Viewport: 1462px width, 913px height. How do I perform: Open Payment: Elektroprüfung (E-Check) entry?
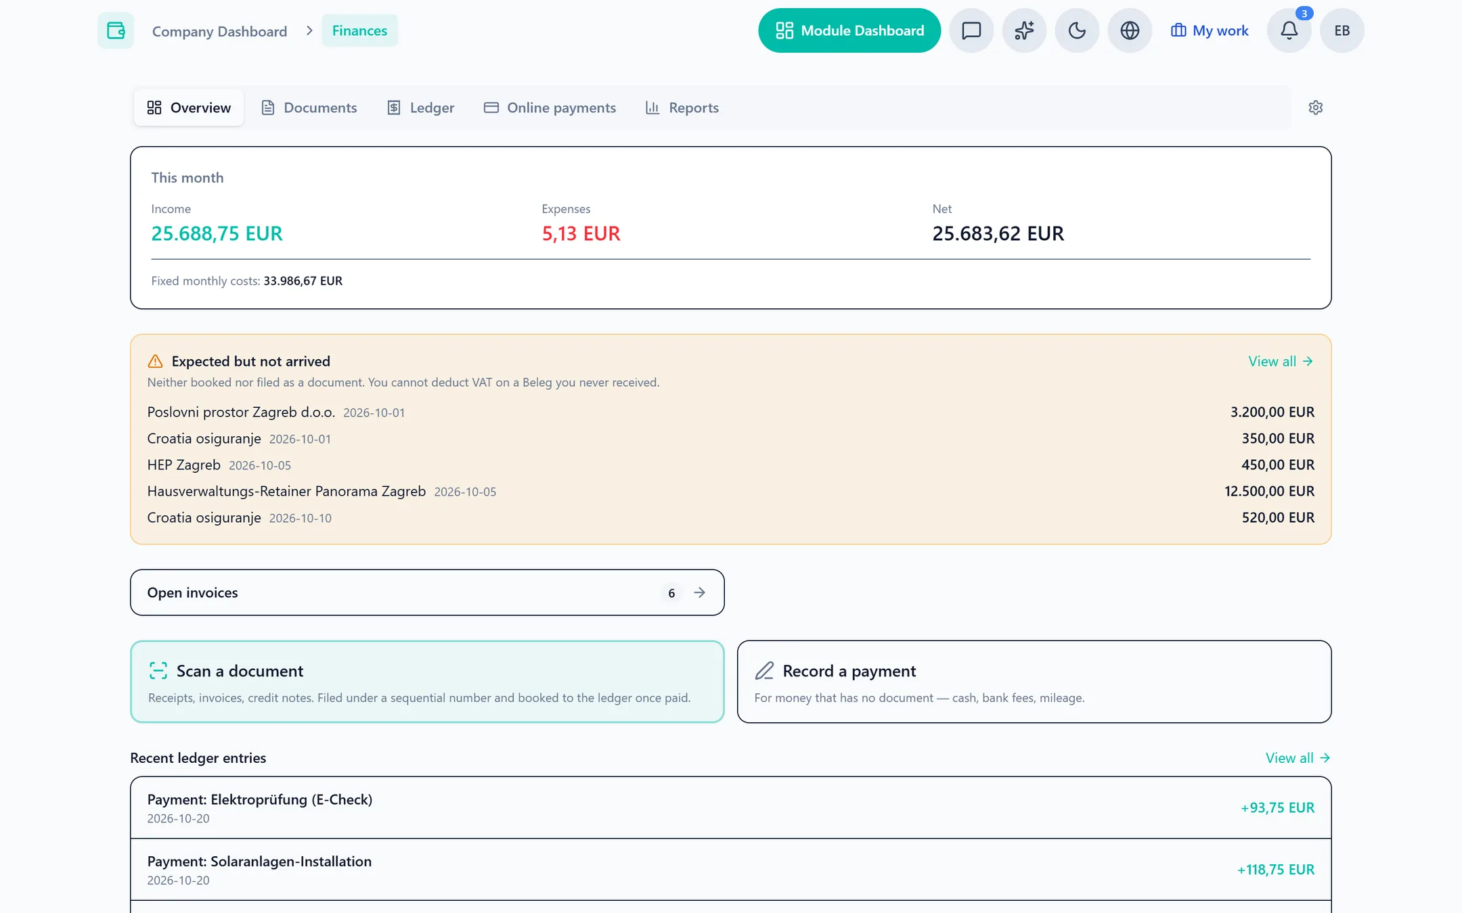point(731,807)
